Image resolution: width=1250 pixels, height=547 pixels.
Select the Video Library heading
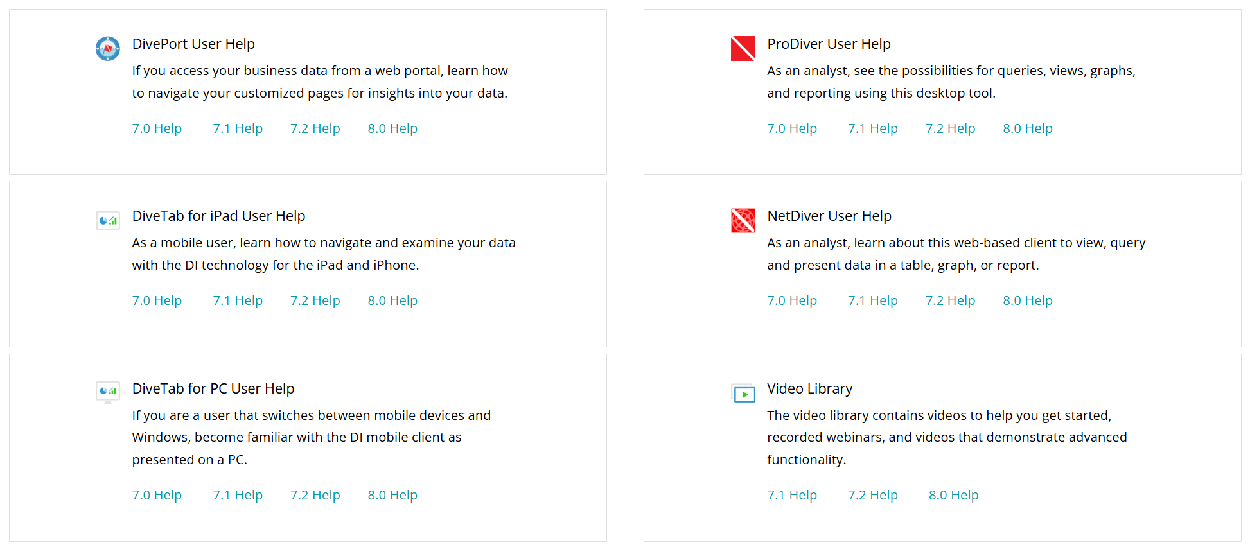(x=809, y=388)
